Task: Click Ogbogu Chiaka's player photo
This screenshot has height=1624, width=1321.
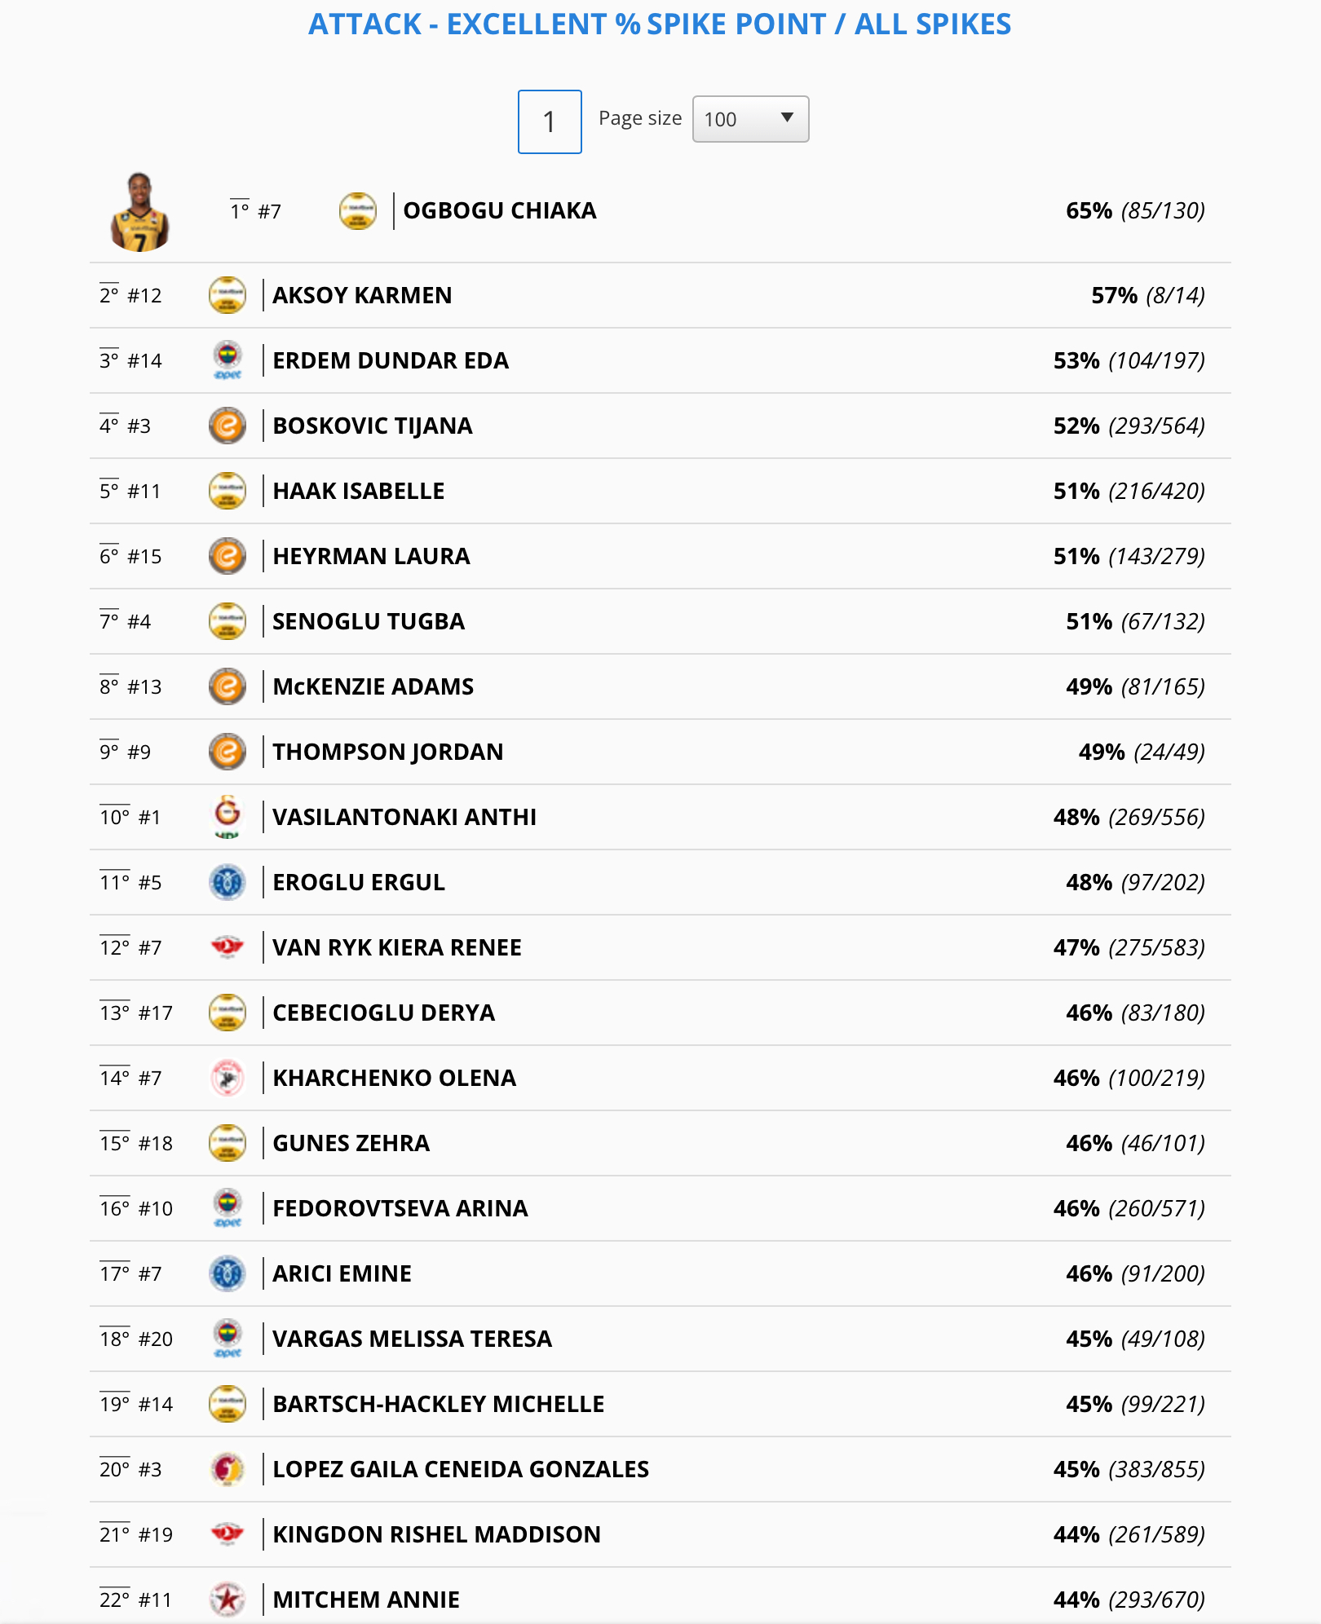Action: [x=139, y=212]
